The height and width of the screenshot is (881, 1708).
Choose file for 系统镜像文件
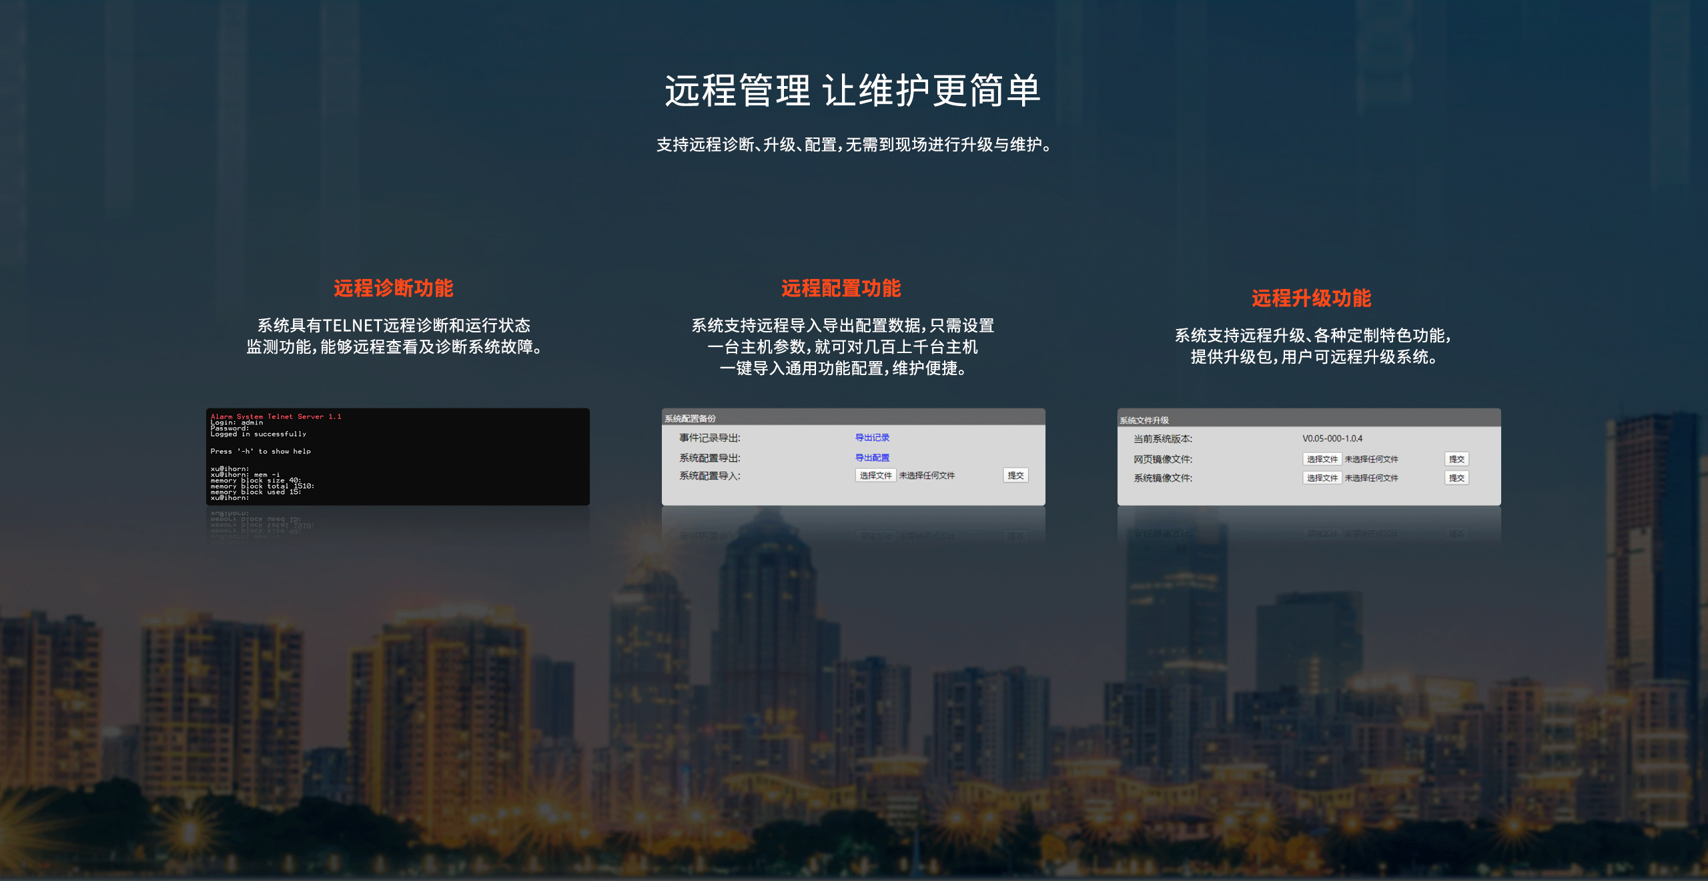pos(1322,478)
